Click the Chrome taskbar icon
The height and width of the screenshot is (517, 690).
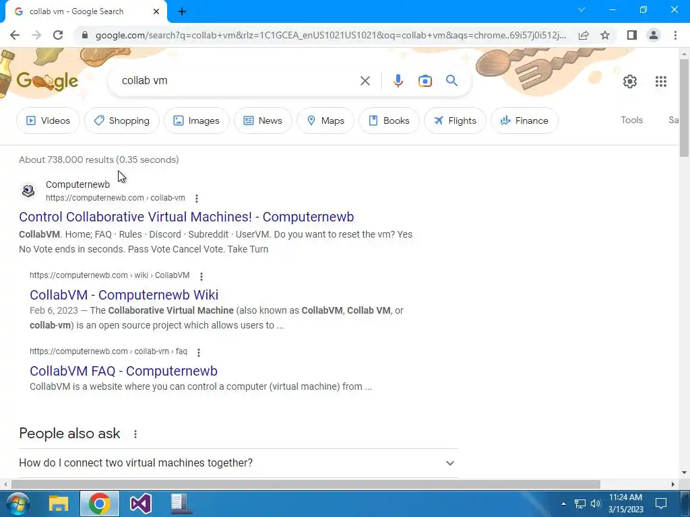(x=100, y=504)
